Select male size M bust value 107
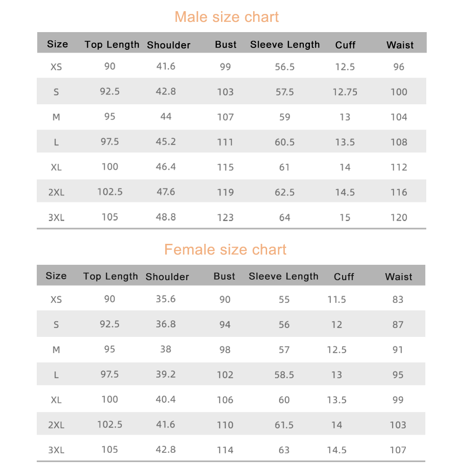Screen dimensions: 470x470 click(x=225, y=117)
